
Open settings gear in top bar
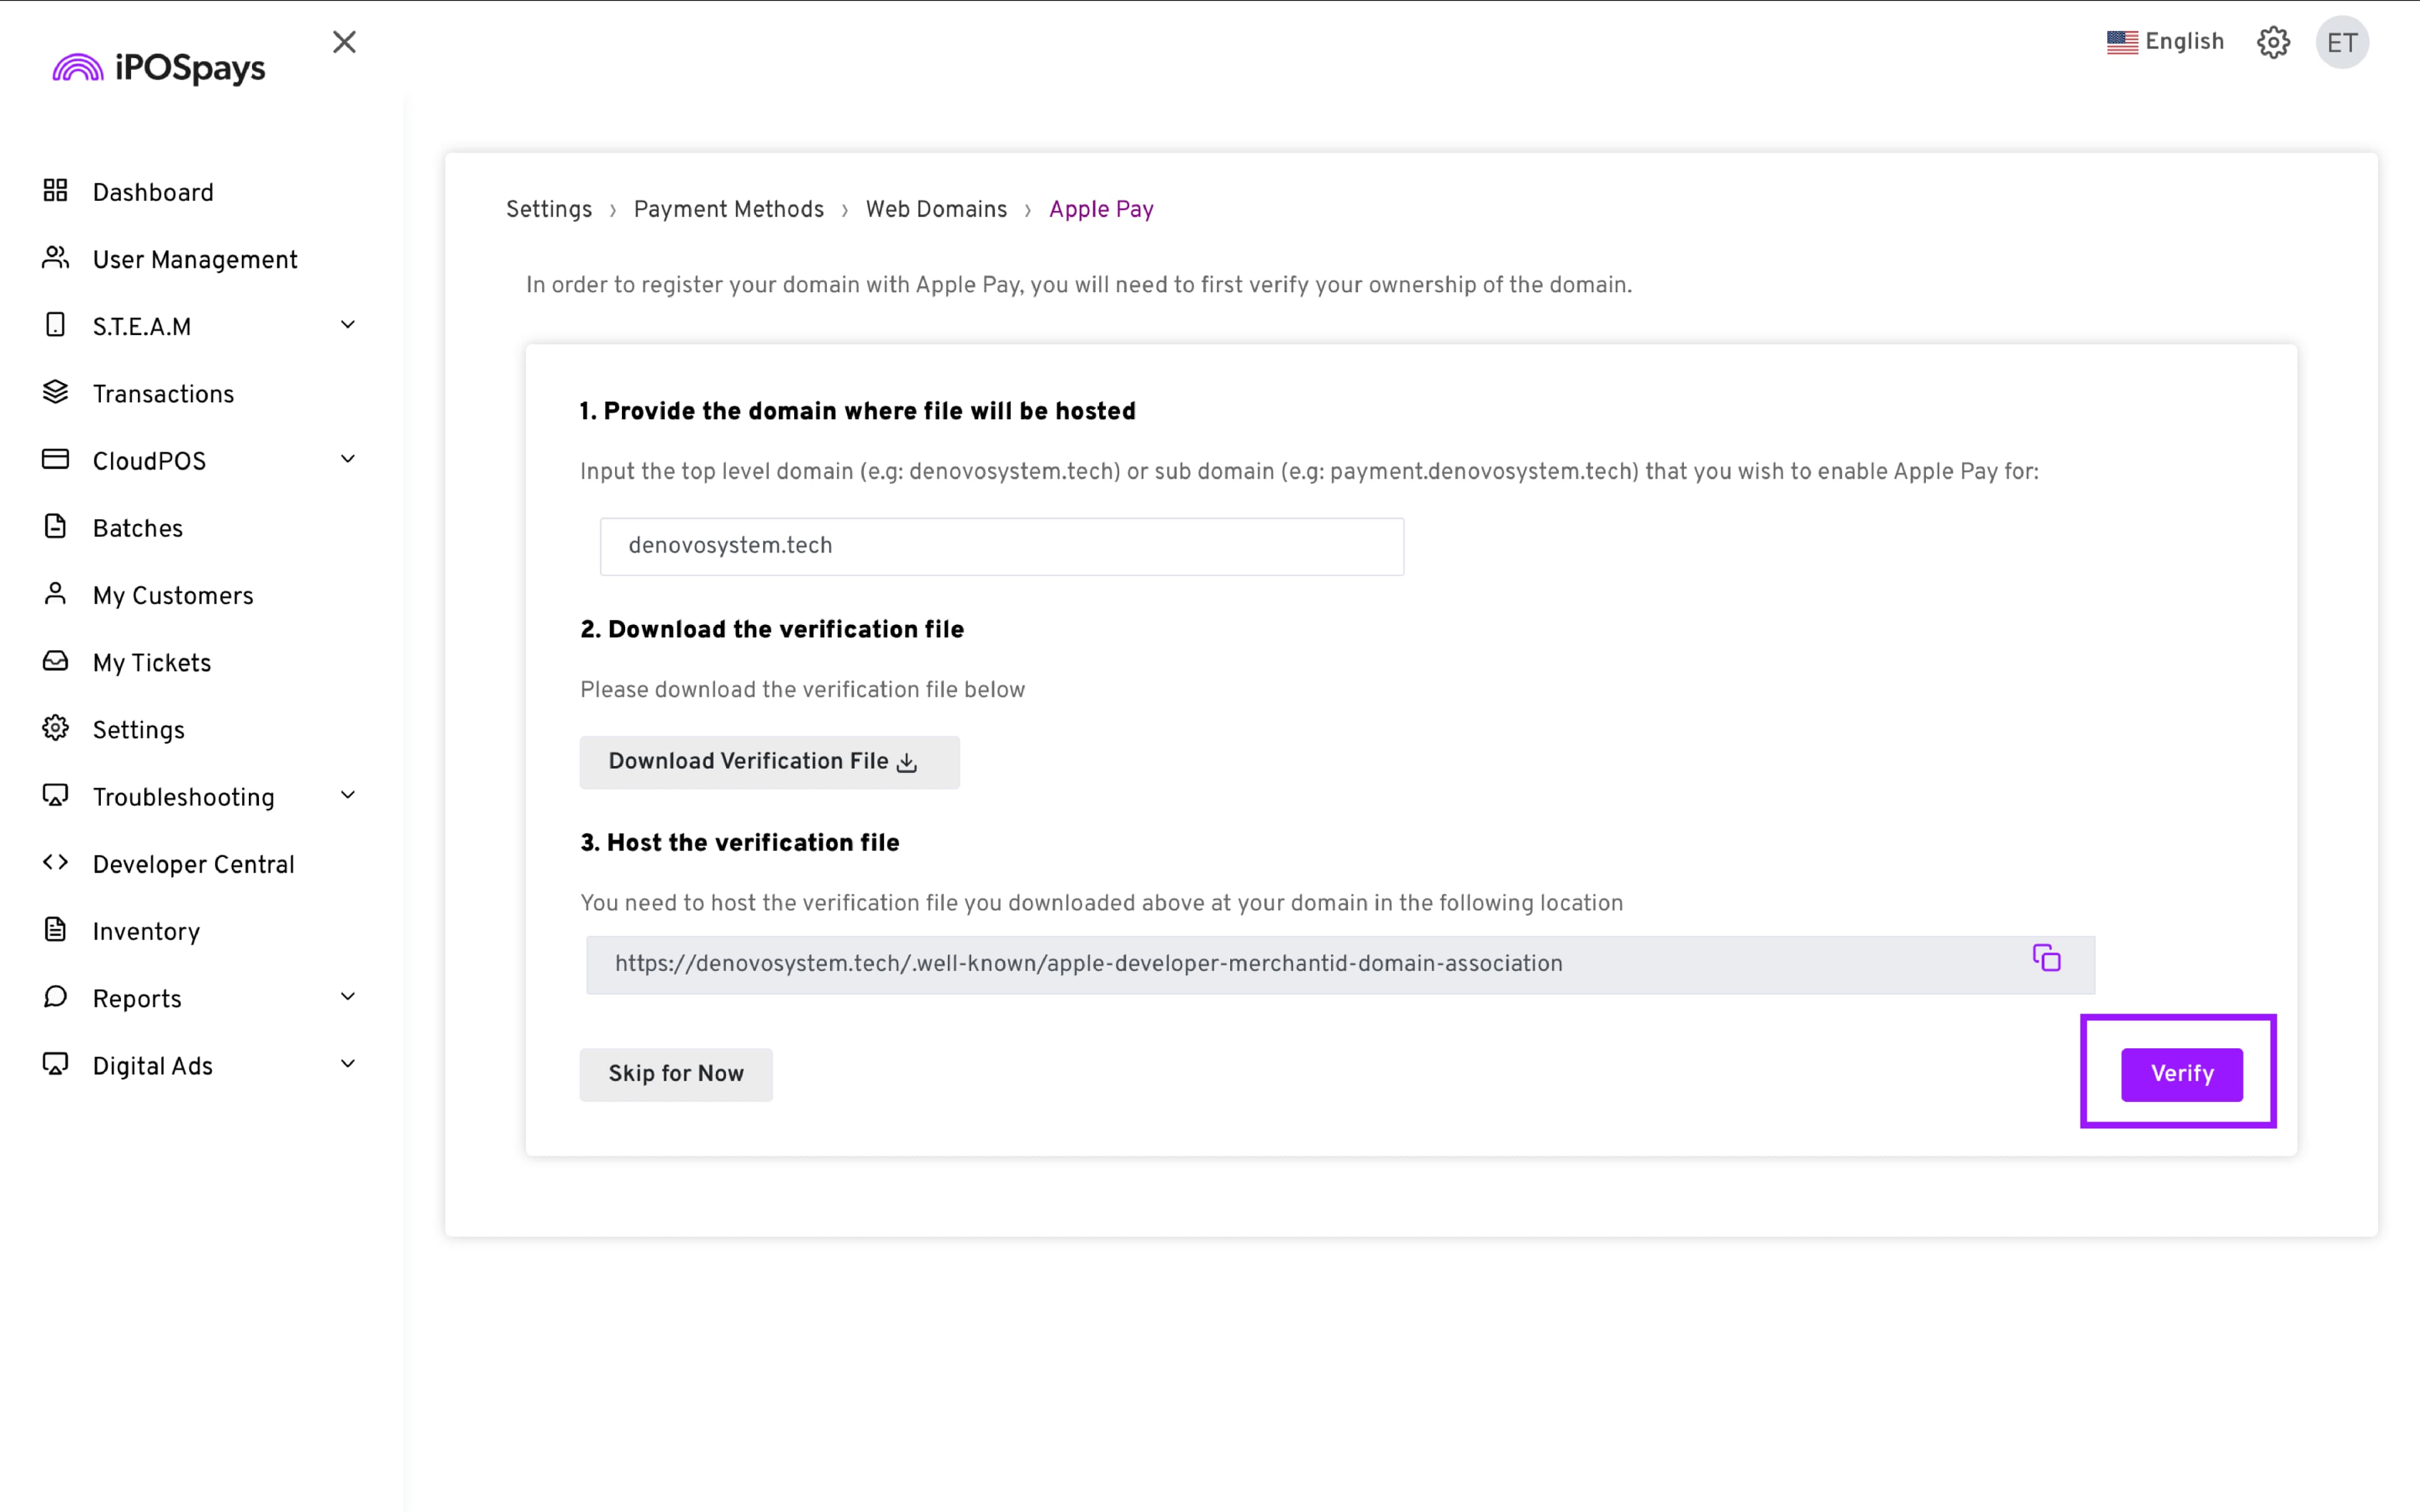pyautogui.click(x=2273, y=43)
